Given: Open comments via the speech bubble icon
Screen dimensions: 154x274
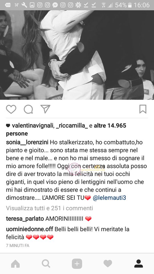Looking at the screenshot, I should coord(28,109).
